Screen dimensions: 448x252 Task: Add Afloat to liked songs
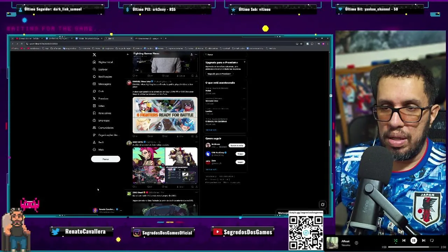pyautogui.click(x=356, y=243)
